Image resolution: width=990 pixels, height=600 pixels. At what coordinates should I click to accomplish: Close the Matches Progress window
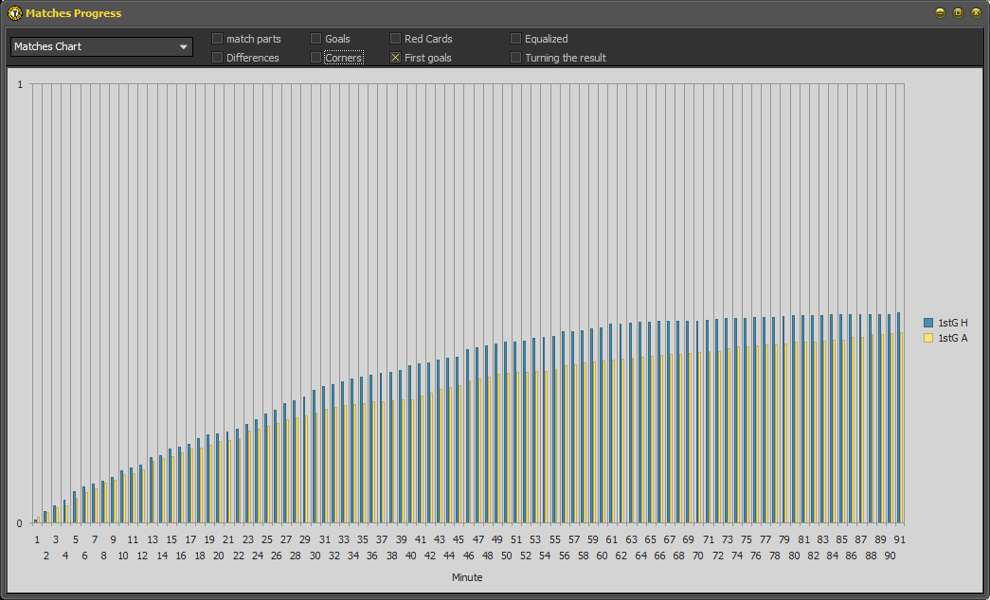click(x=976, y=13)
